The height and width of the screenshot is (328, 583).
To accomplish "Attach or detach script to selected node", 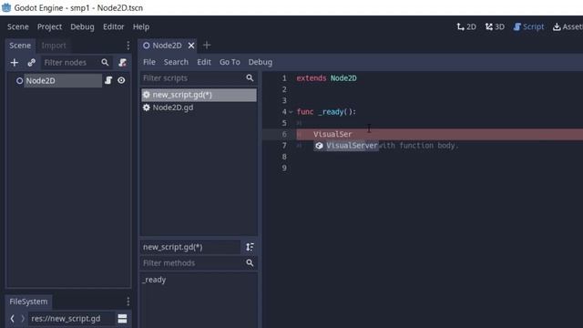I will coord(122,63).
